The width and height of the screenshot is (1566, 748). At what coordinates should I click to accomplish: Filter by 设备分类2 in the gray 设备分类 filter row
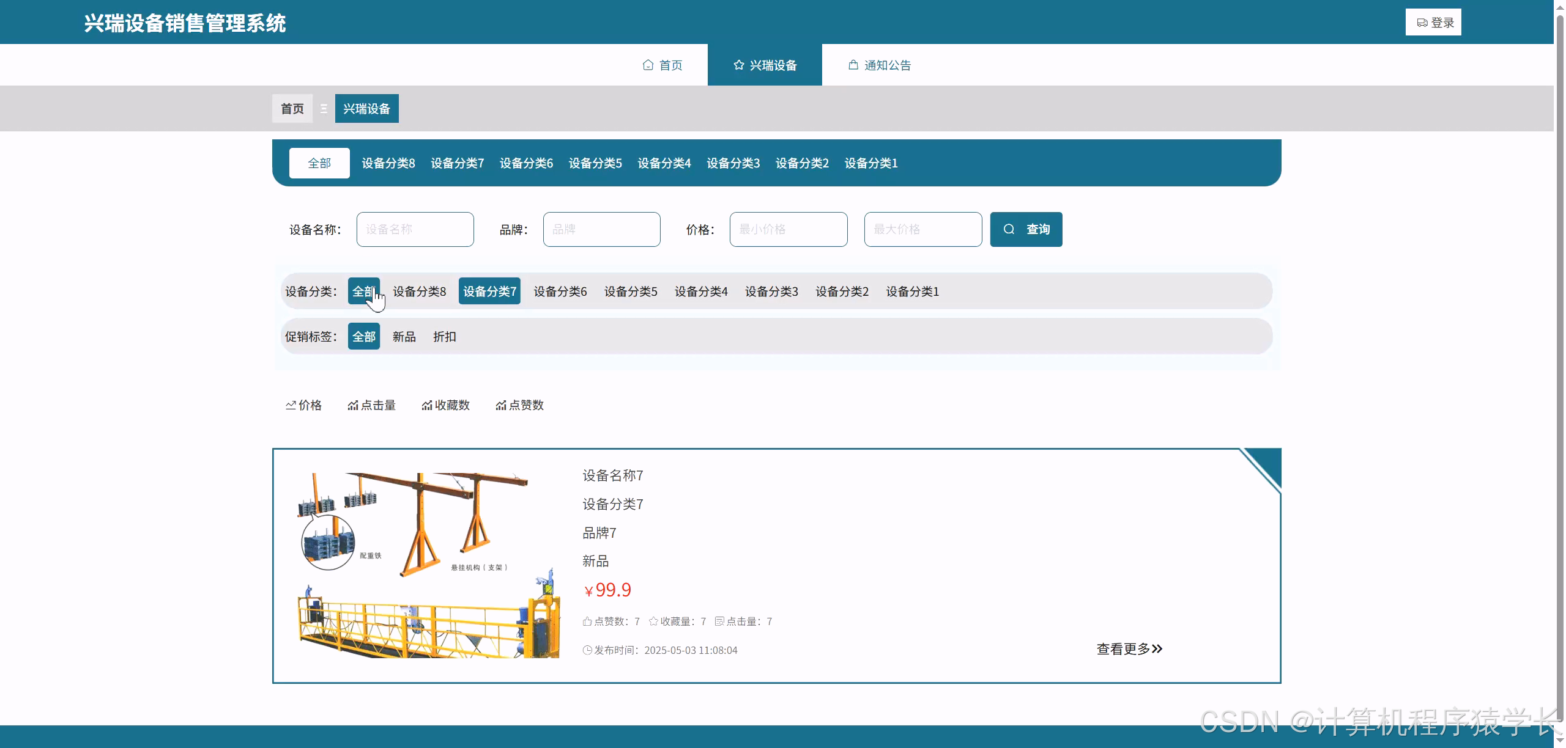pos(842,291)
